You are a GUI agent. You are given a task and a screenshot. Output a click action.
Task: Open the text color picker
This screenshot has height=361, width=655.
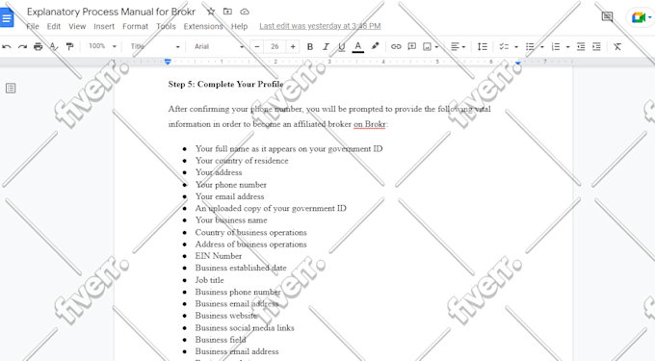[x=358, y=47]
